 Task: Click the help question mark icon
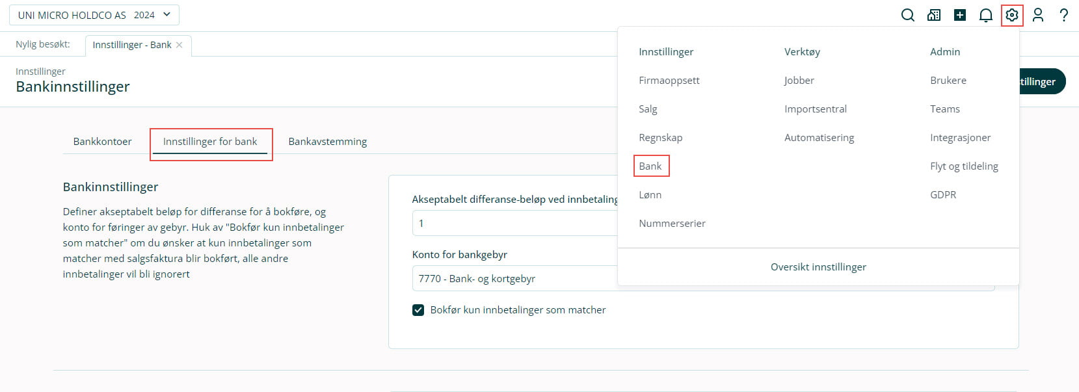point(1064,15)
